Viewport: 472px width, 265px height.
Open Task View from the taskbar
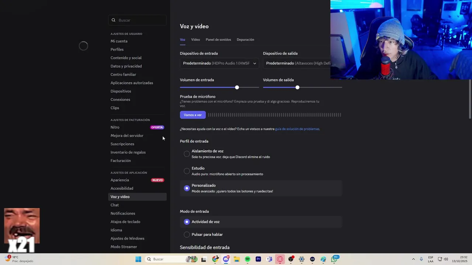pyautogui.click(x=204, y=259)
